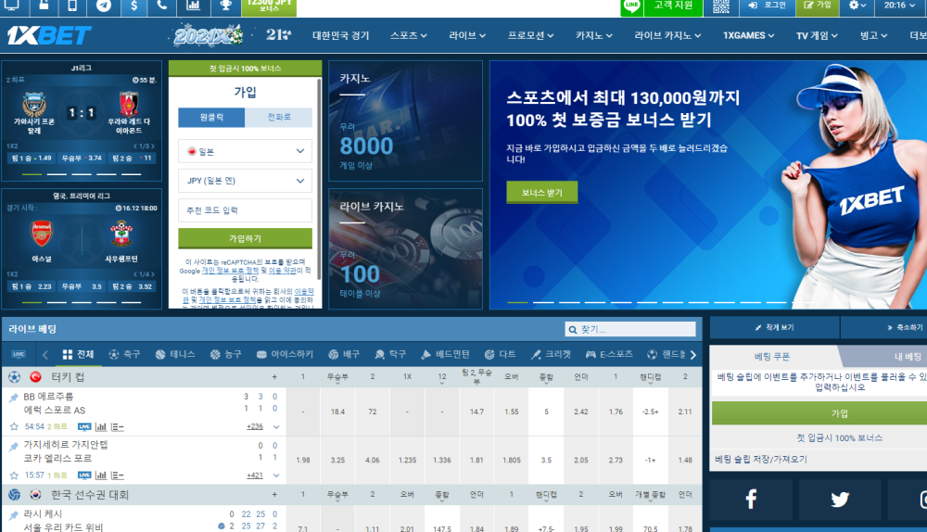This screenshot has width=927, height=532.
Task: Click the telephone callback icon
Action: 162,6
